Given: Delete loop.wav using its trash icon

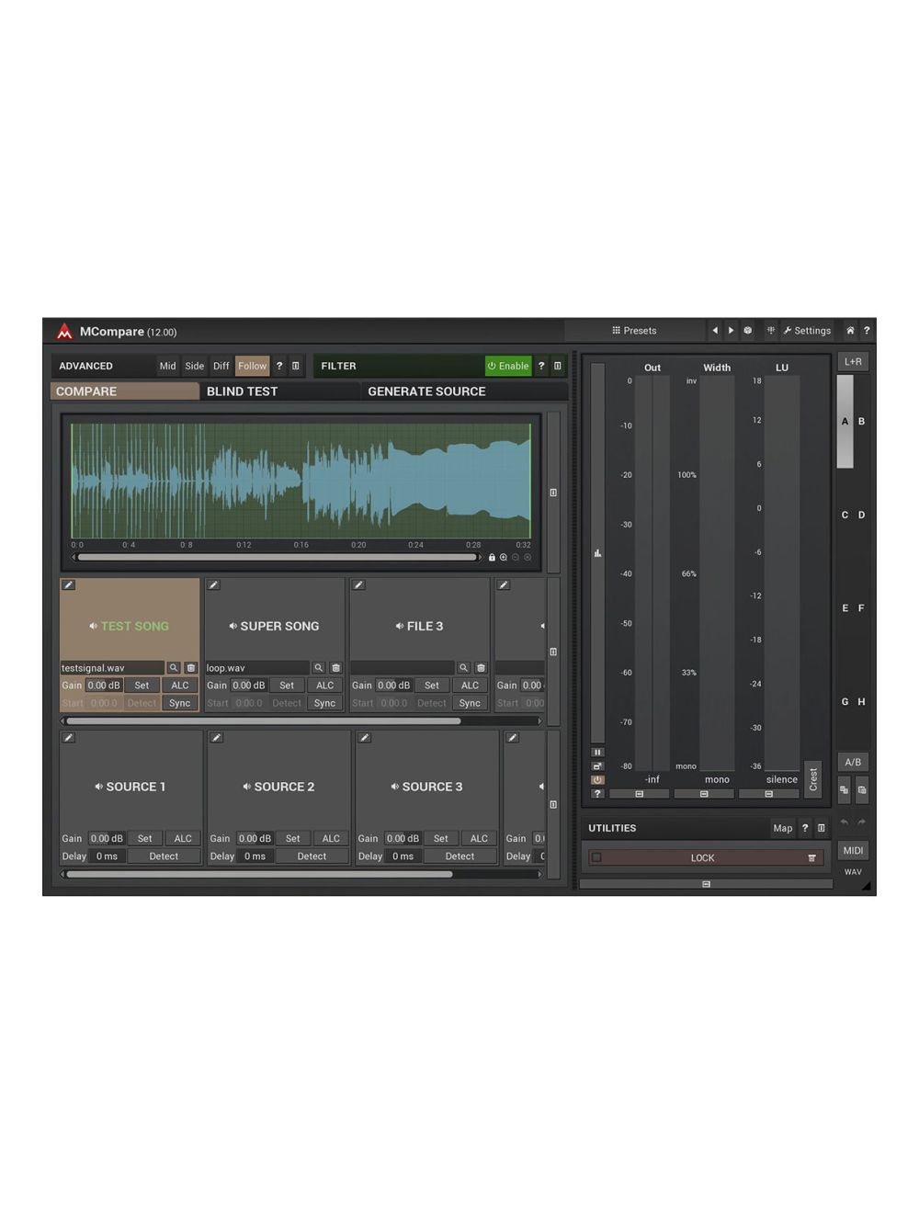Looking at the screenshot, I should point(335,667).
